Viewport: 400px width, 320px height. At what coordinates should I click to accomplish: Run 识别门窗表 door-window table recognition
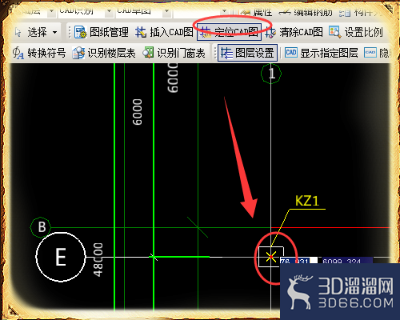(174, 53)
